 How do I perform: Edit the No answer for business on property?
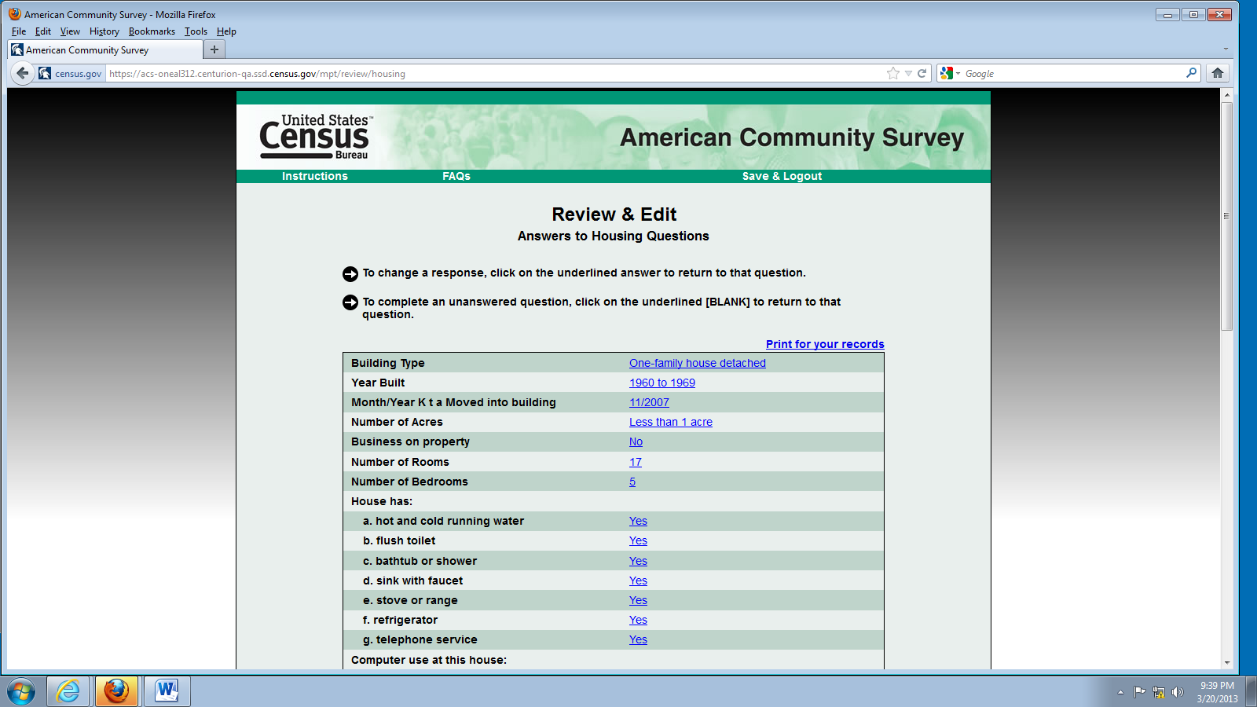636,441
